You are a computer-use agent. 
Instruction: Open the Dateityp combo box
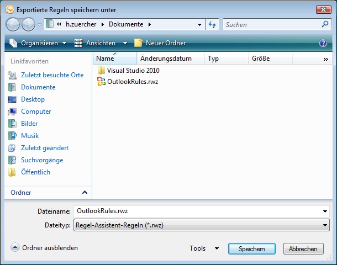pos(202,225)
